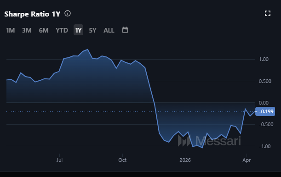The image size is (281, 177).
Task: Click the 0.00 y-axis label
Action: (264, 103)
